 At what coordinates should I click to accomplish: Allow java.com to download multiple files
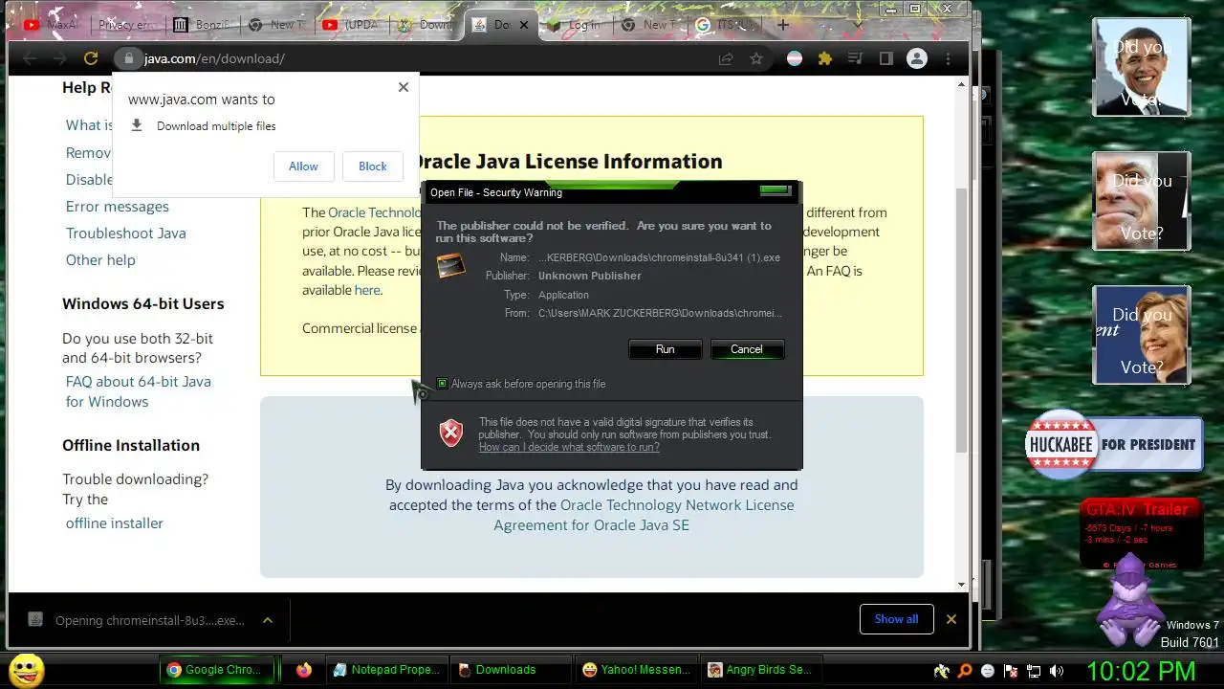pos(303,167)
